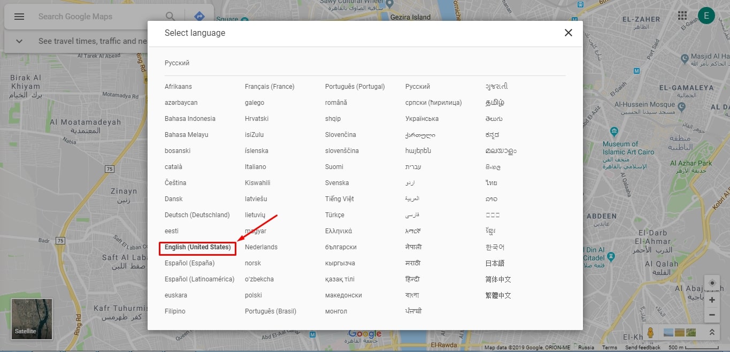Select Deutsch (Deutschland)

coord(197,215)
